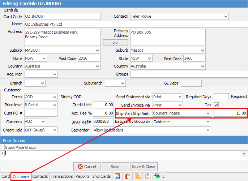This screenshot has width=248, height=181.
Task: Open the delivery State NSW dropdown
Action: tap(149, 58)
